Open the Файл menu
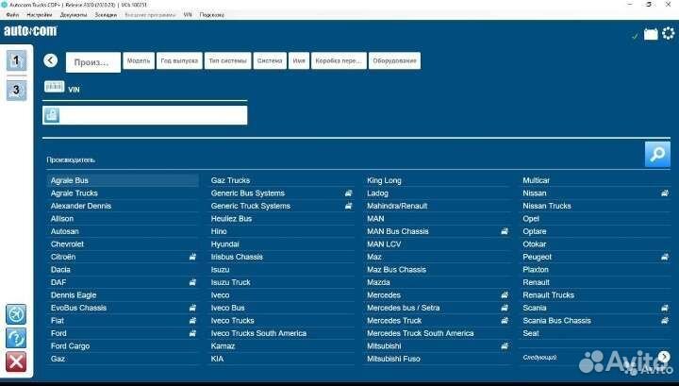Screen dimensions: 679x386 coord(12,15)
